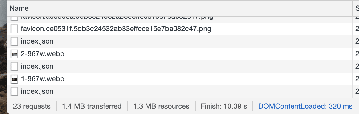Viewport: 359px width, 114px height.
Task: Select the favicon.ce0531f png request name
Action: [116, 29]
